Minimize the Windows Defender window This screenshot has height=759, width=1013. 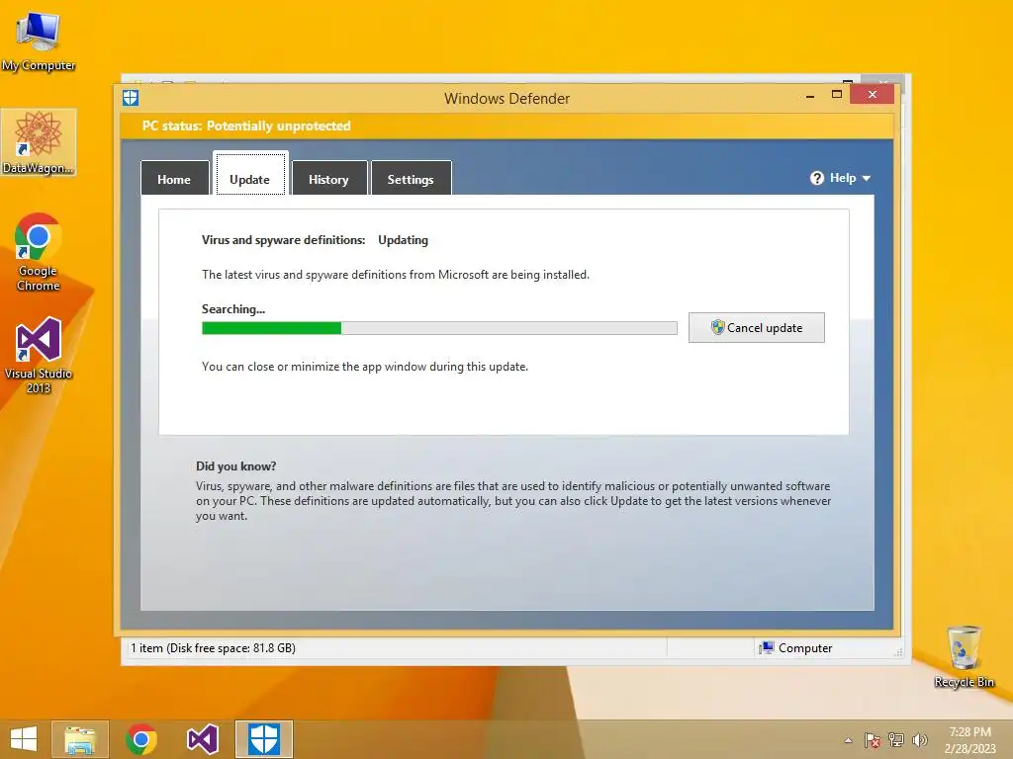click(x=810, y=96)
